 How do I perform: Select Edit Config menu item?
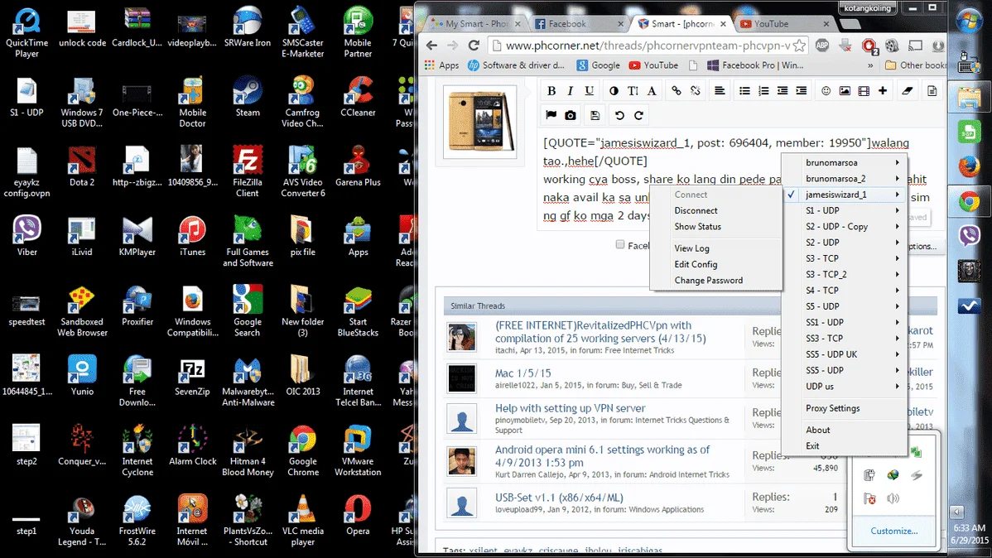click(715, 264)
